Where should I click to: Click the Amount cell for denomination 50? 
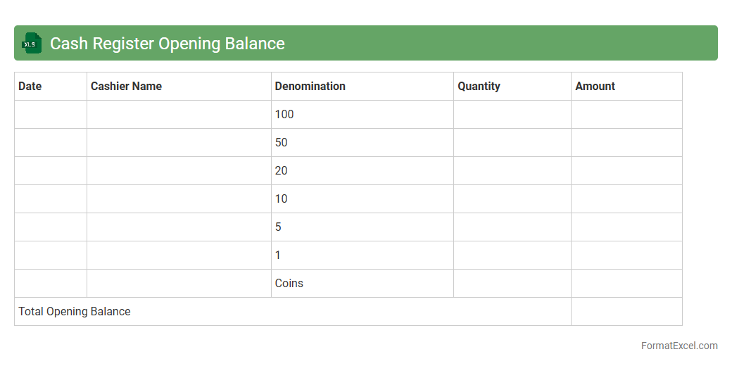626,142
